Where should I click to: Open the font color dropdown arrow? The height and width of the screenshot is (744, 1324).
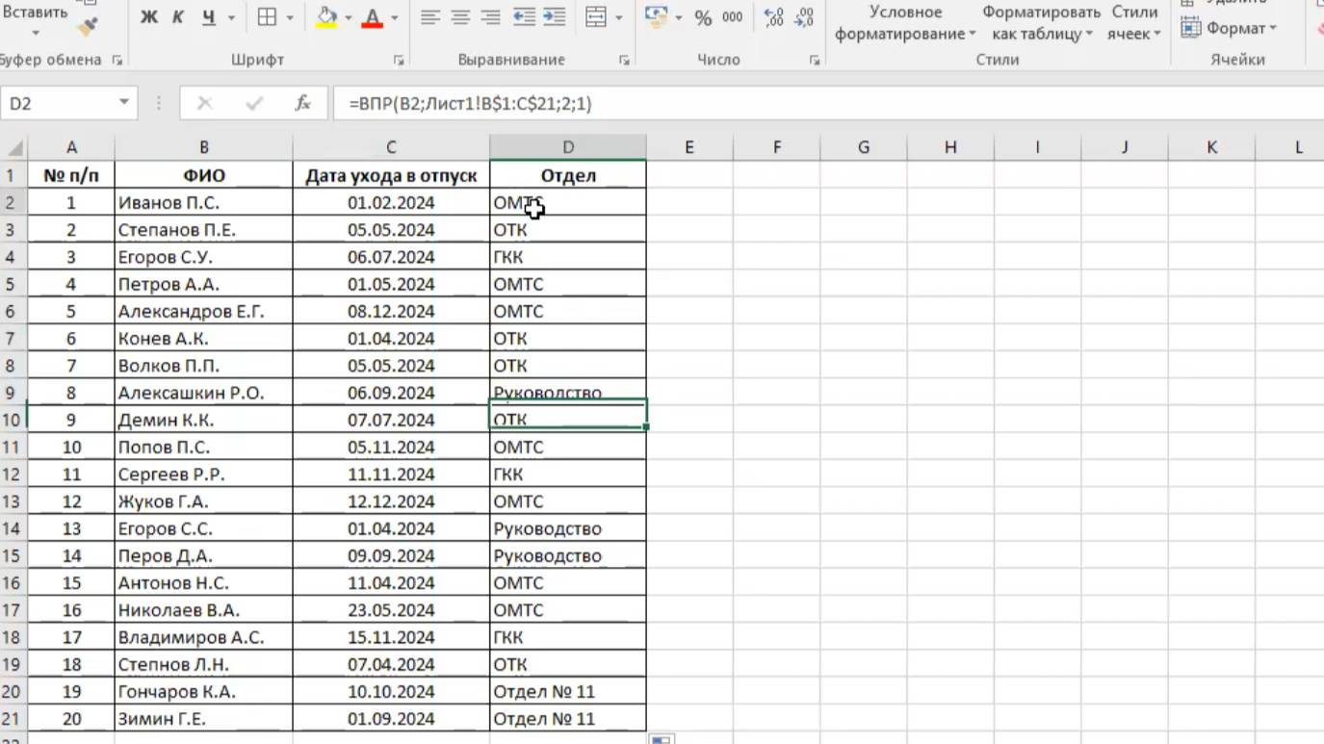pos(395,17)
